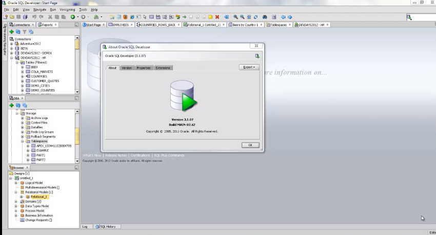
Task: Click the Zoom Out magnifier icon
Action: [x=242, y=17]
